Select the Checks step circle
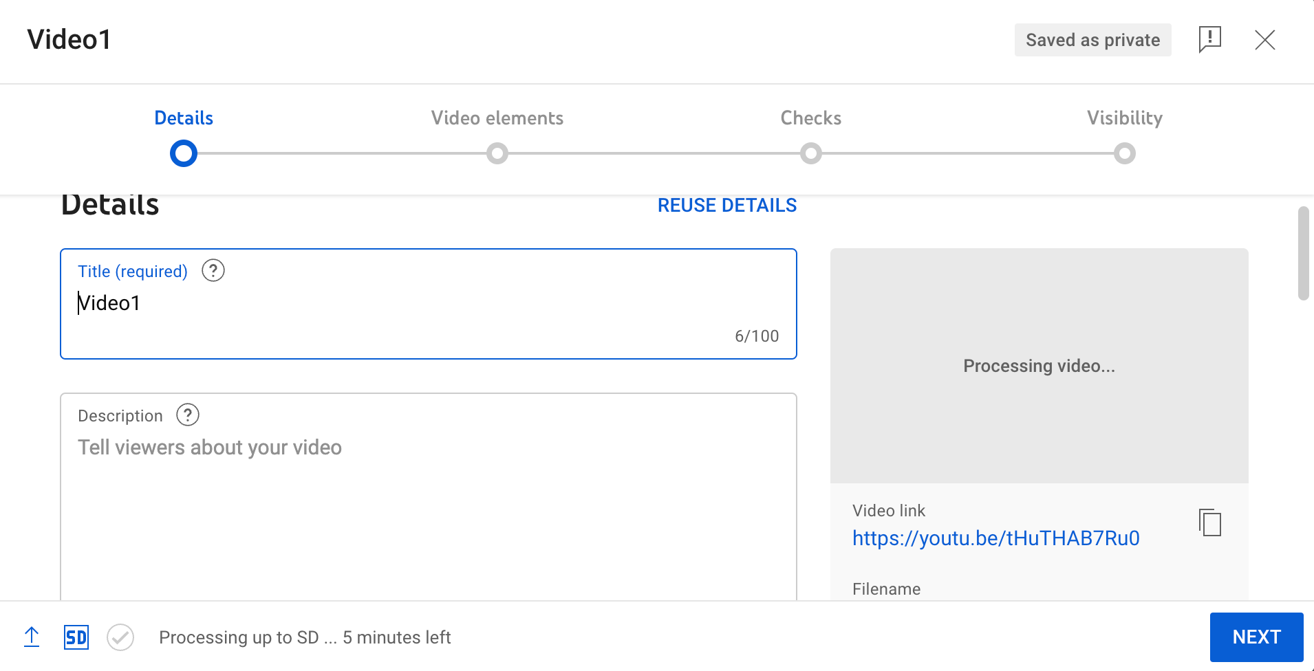1314x671 pixels. tap(811, 153)
